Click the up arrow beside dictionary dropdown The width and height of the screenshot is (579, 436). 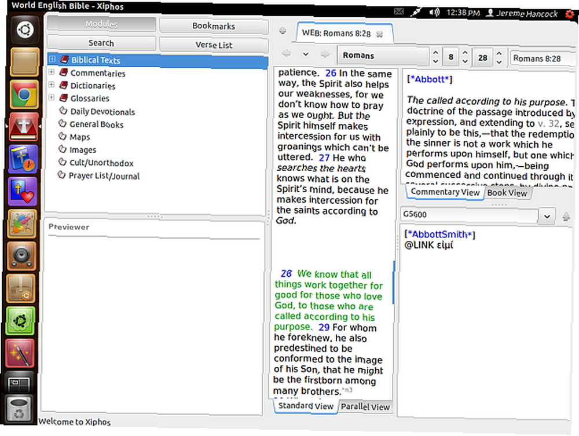pos(566,217)
